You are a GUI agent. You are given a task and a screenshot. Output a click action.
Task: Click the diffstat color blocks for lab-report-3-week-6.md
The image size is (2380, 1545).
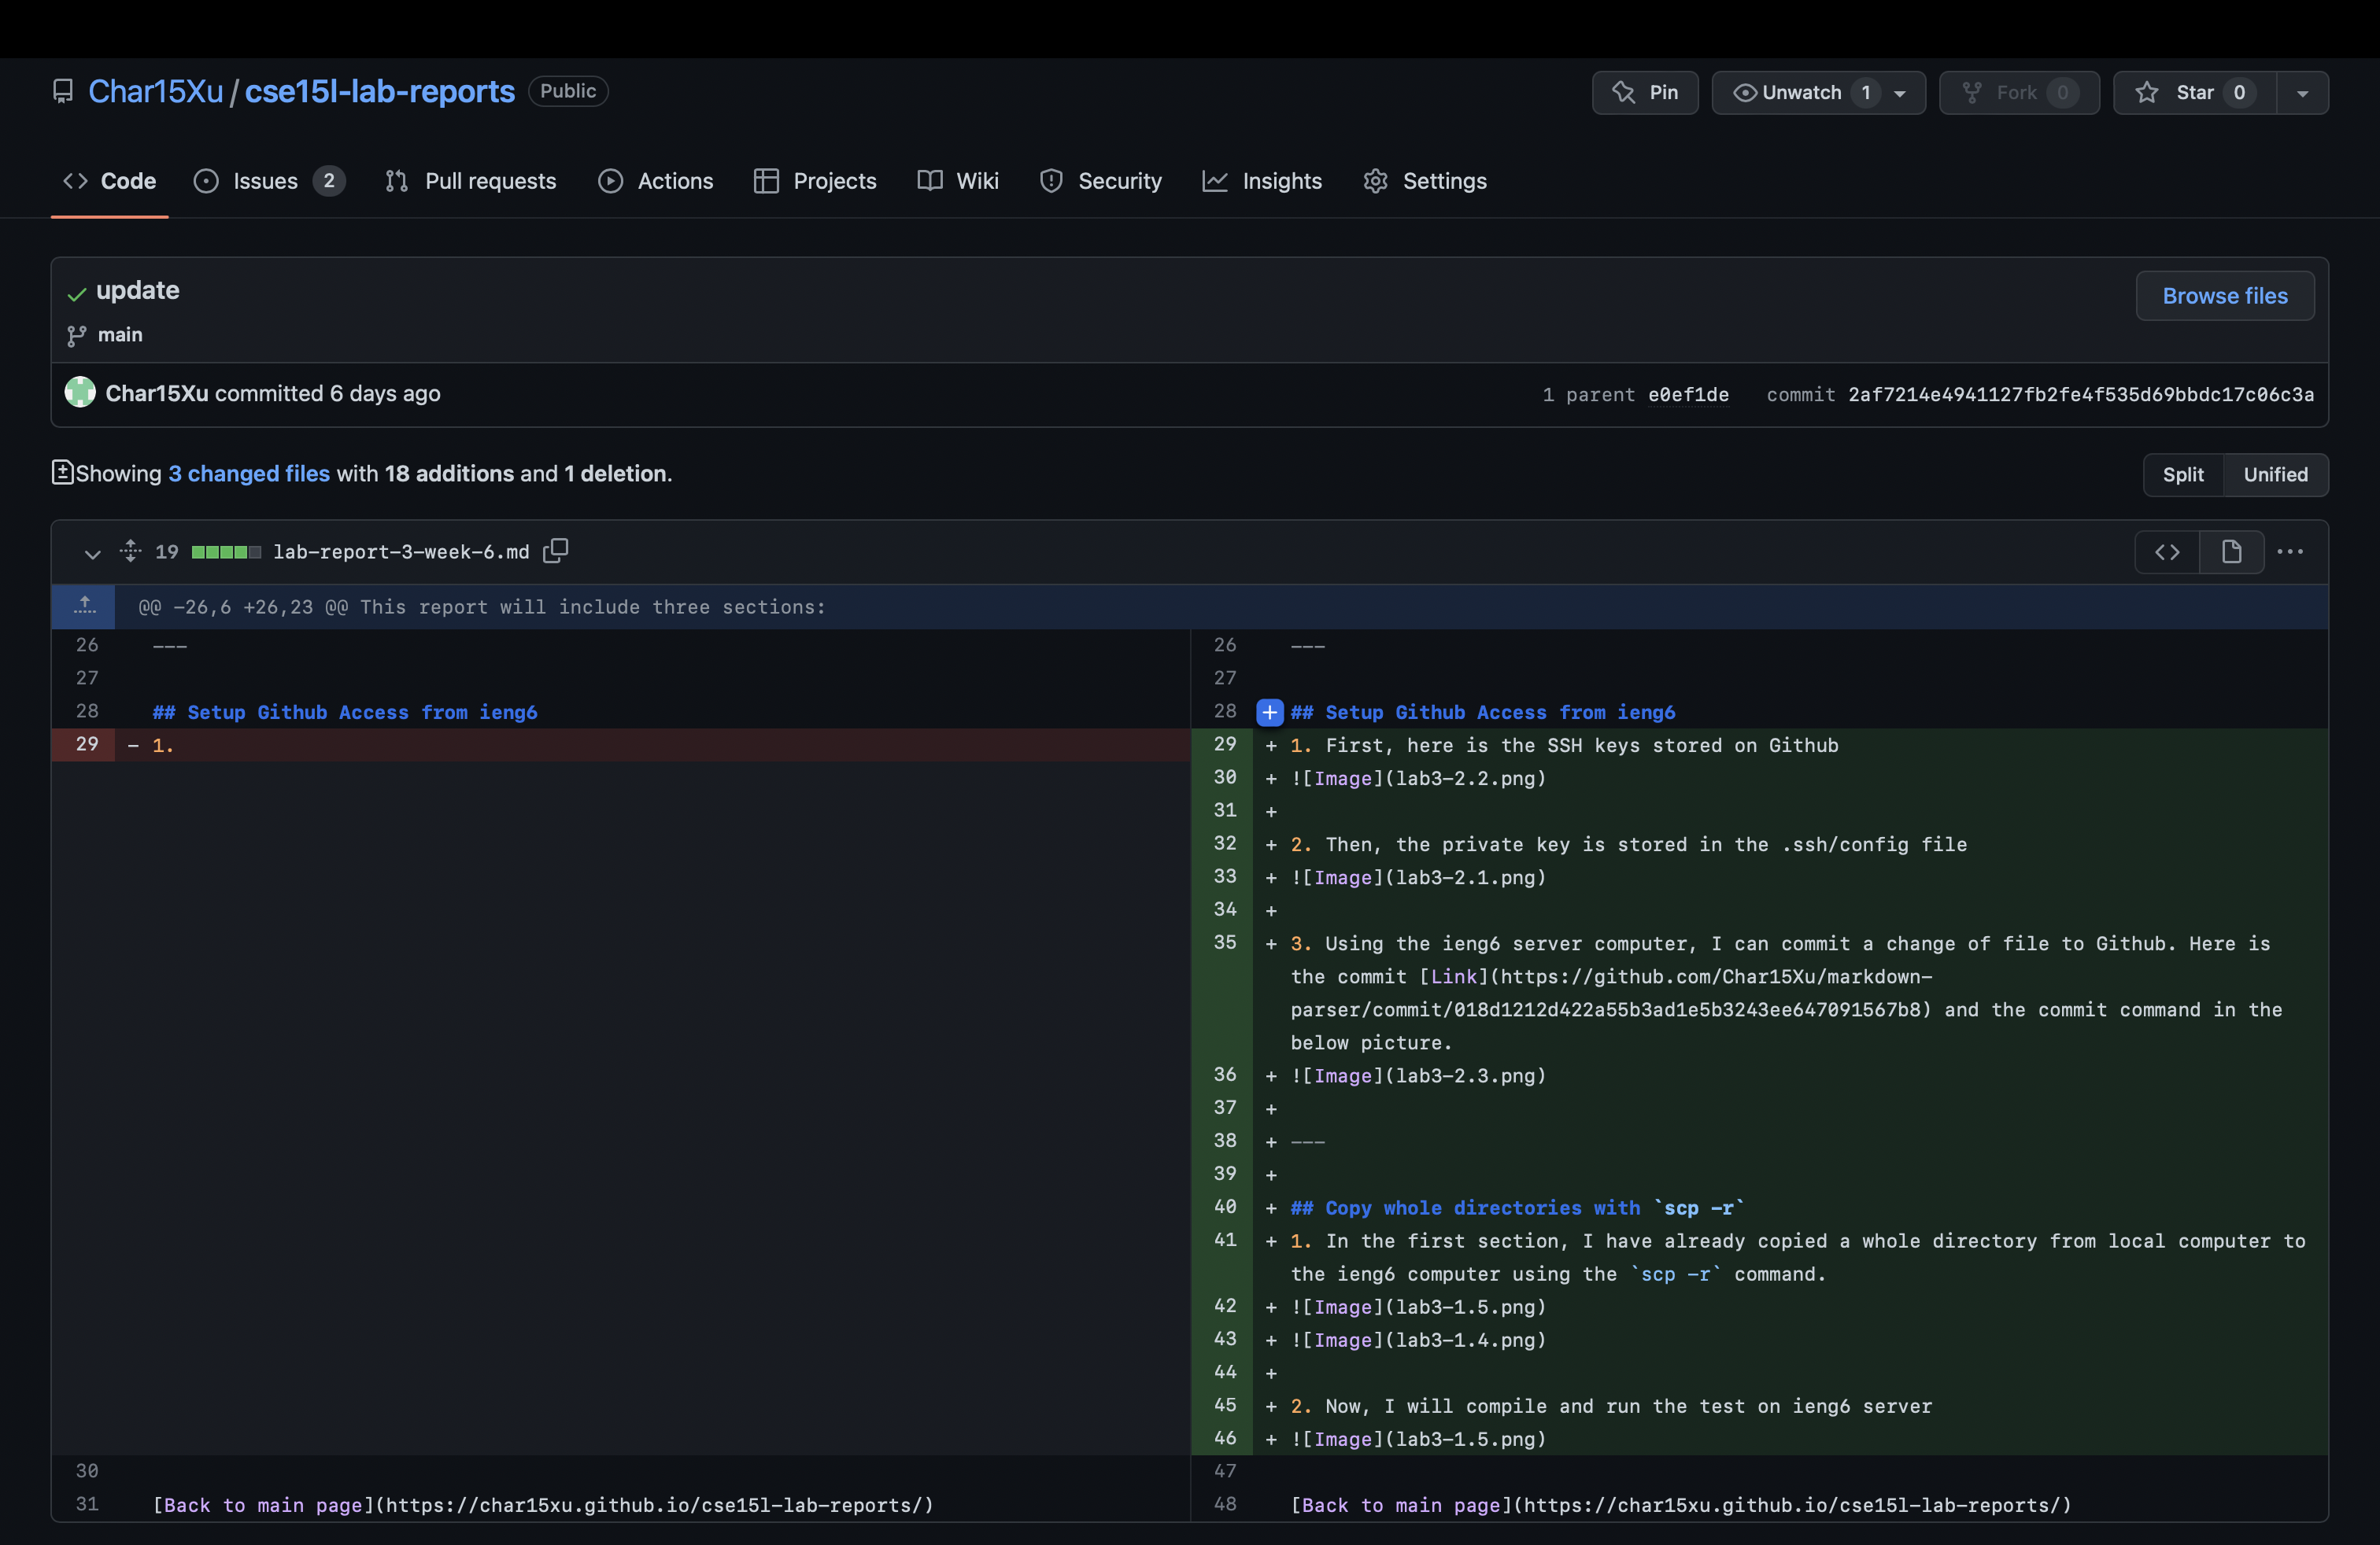(x=226, y=551)
